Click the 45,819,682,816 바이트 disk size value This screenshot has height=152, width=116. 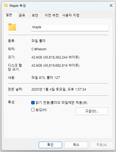click(x=61, y=66)
